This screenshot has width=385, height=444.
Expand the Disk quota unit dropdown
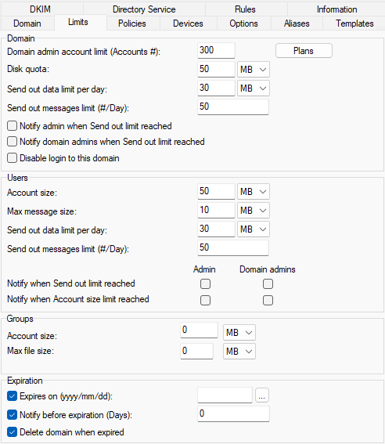(254, 70)
